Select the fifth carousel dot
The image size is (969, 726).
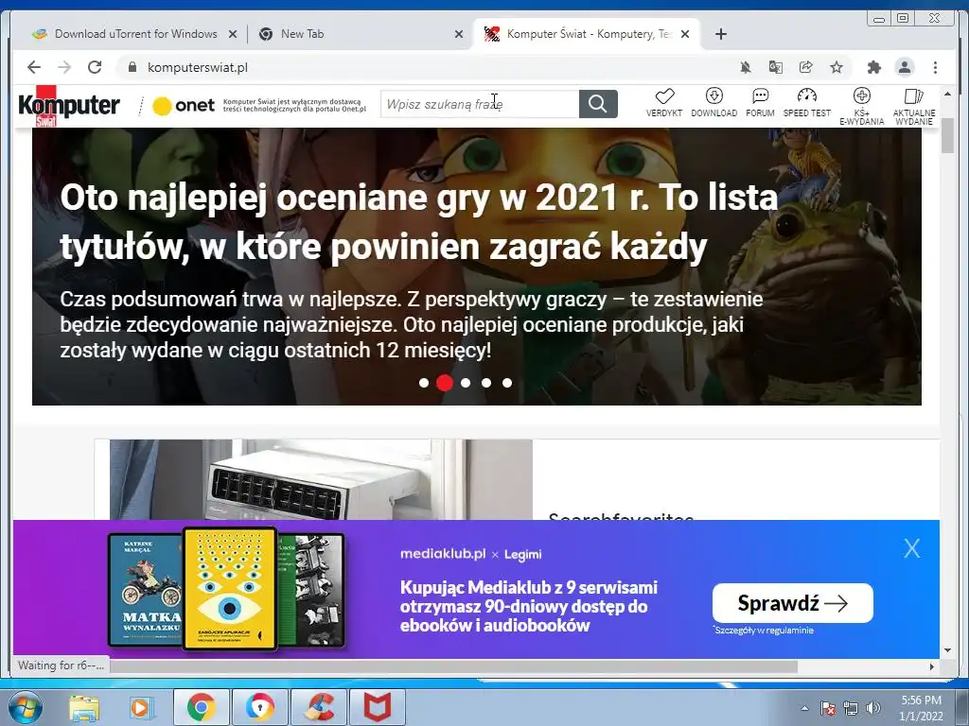pos(507,383)
